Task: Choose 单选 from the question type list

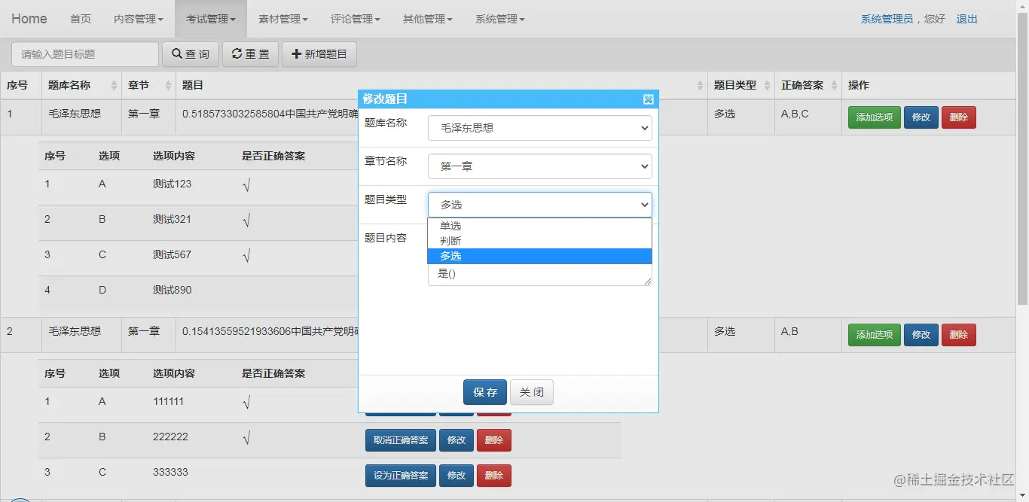Action: (539, 226)
